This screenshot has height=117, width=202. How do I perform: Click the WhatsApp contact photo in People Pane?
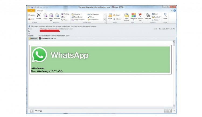pyautogui.click(x=32, y=111)
